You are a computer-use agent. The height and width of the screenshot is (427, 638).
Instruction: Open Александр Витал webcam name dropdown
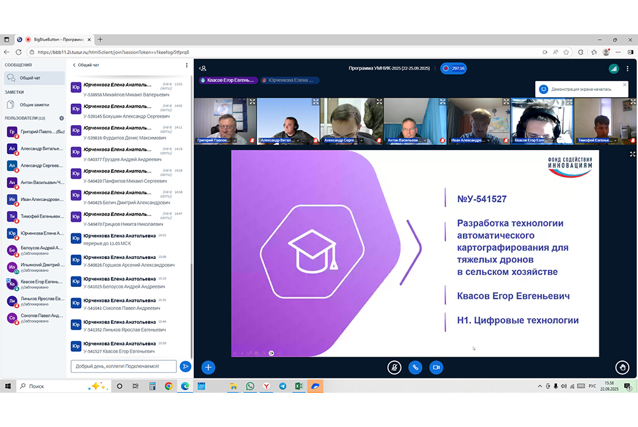[x=280, y=140]
